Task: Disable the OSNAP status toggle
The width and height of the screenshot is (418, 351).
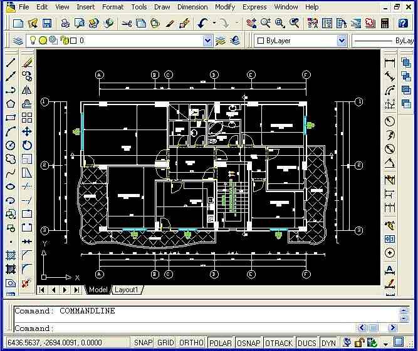Action: (x=249, y=343)
